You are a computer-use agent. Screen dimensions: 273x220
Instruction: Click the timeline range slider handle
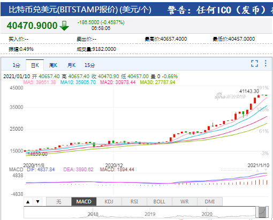click(262, 212)
